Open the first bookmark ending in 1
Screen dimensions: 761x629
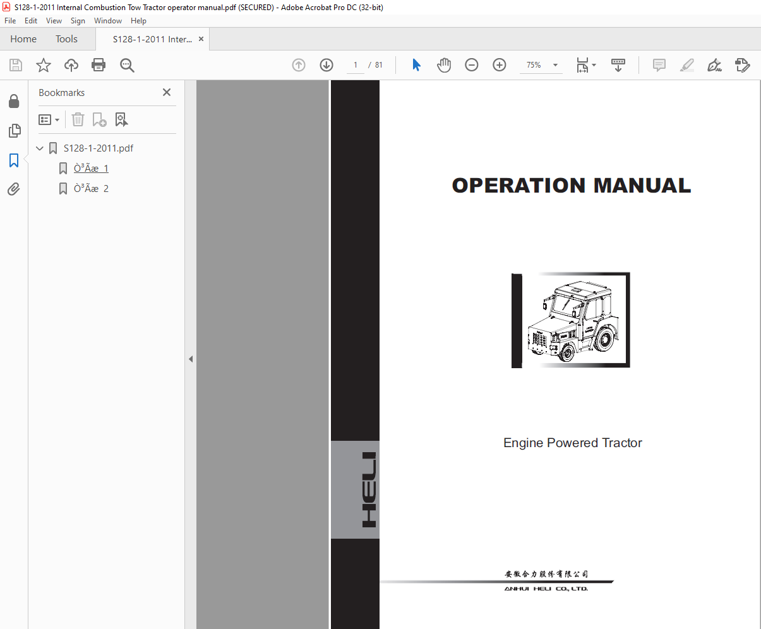[x=91, y=169]
